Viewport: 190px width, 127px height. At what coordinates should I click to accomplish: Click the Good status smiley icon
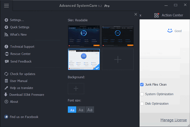pyautogui.click(x=170, y=30)
